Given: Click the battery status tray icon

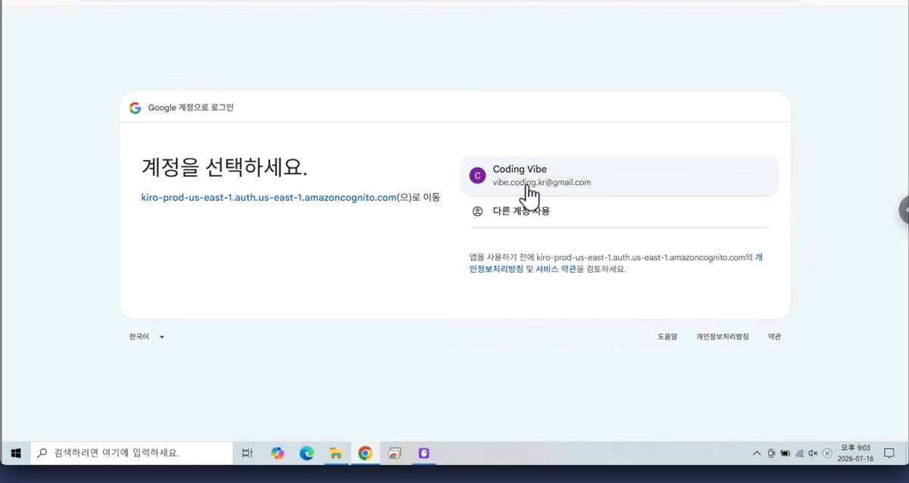Looking at the screenshot, I should click(x=786, y=453).
